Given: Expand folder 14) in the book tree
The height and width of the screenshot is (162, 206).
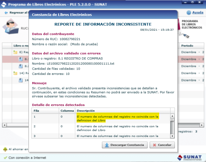Looking at the screenshot, I should [x=15, y=73].
